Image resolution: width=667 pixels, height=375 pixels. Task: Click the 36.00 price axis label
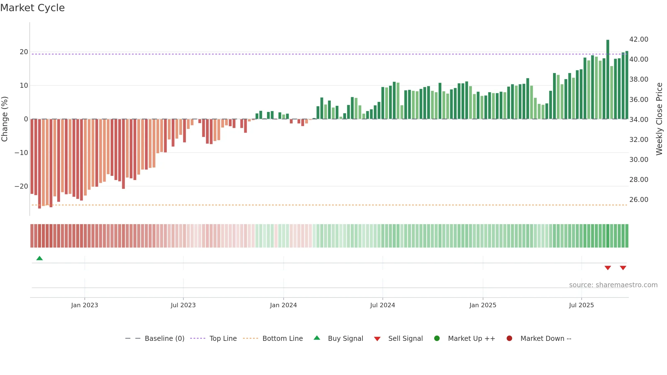[639, 99]
